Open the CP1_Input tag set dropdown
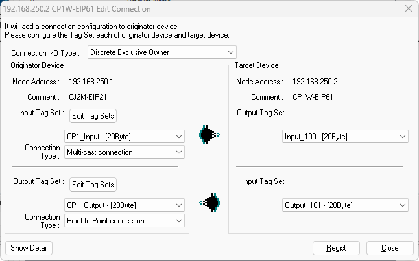The height and width of the screenshot is (261, 419). pos(125,137)
